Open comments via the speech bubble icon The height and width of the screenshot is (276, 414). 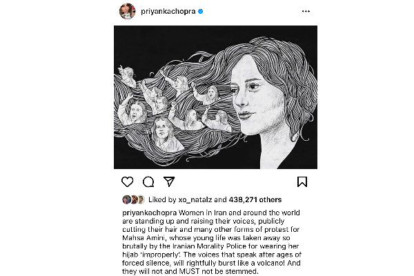click(148, 182)
